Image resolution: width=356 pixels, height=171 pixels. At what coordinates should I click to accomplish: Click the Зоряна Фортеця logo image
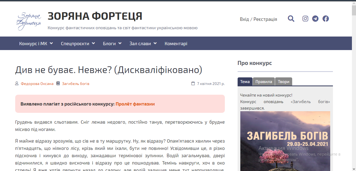(x=29, y=21)
